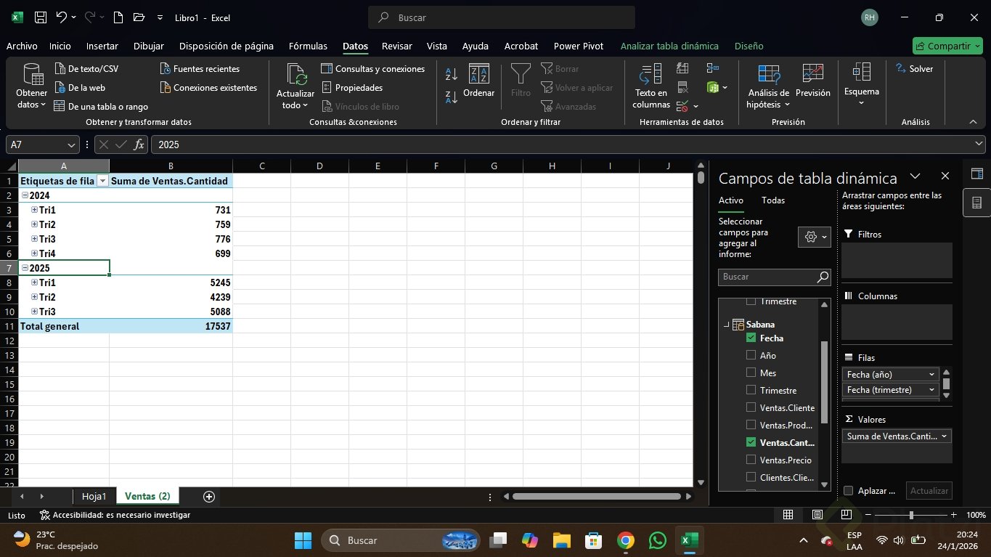Click De una tabla o rango

(x=101, y=107)
